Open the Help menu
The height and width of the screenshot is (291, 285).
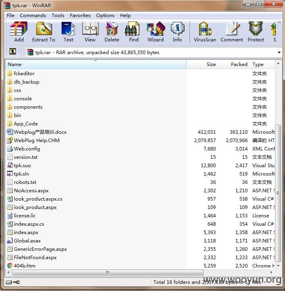(125, 16)
